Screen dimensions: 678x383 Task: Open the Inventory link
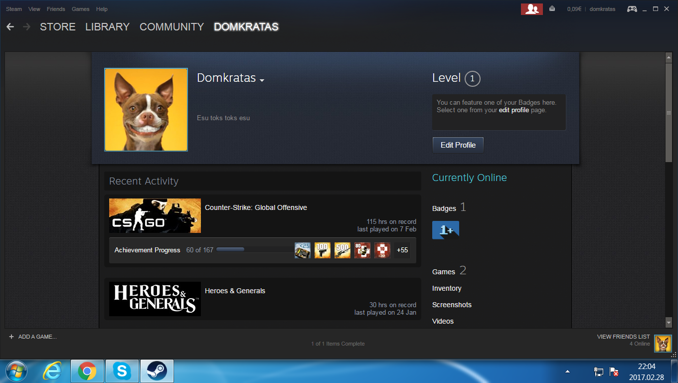click(x=447, y=288)
